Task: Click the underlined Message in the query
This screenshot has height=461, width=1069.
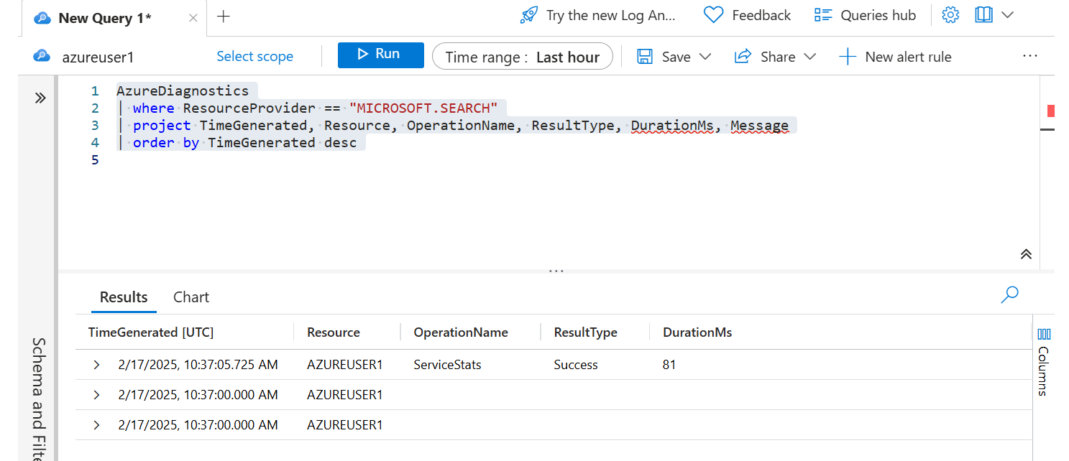Action: pyautogui.click(x=759, y=126)
